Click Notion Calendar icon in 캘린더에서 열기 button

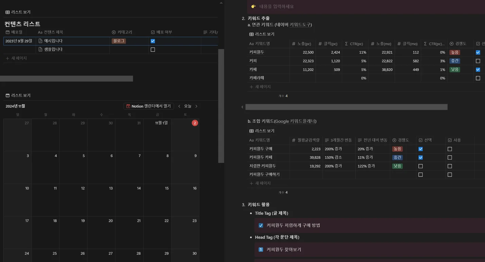(128, 106)
